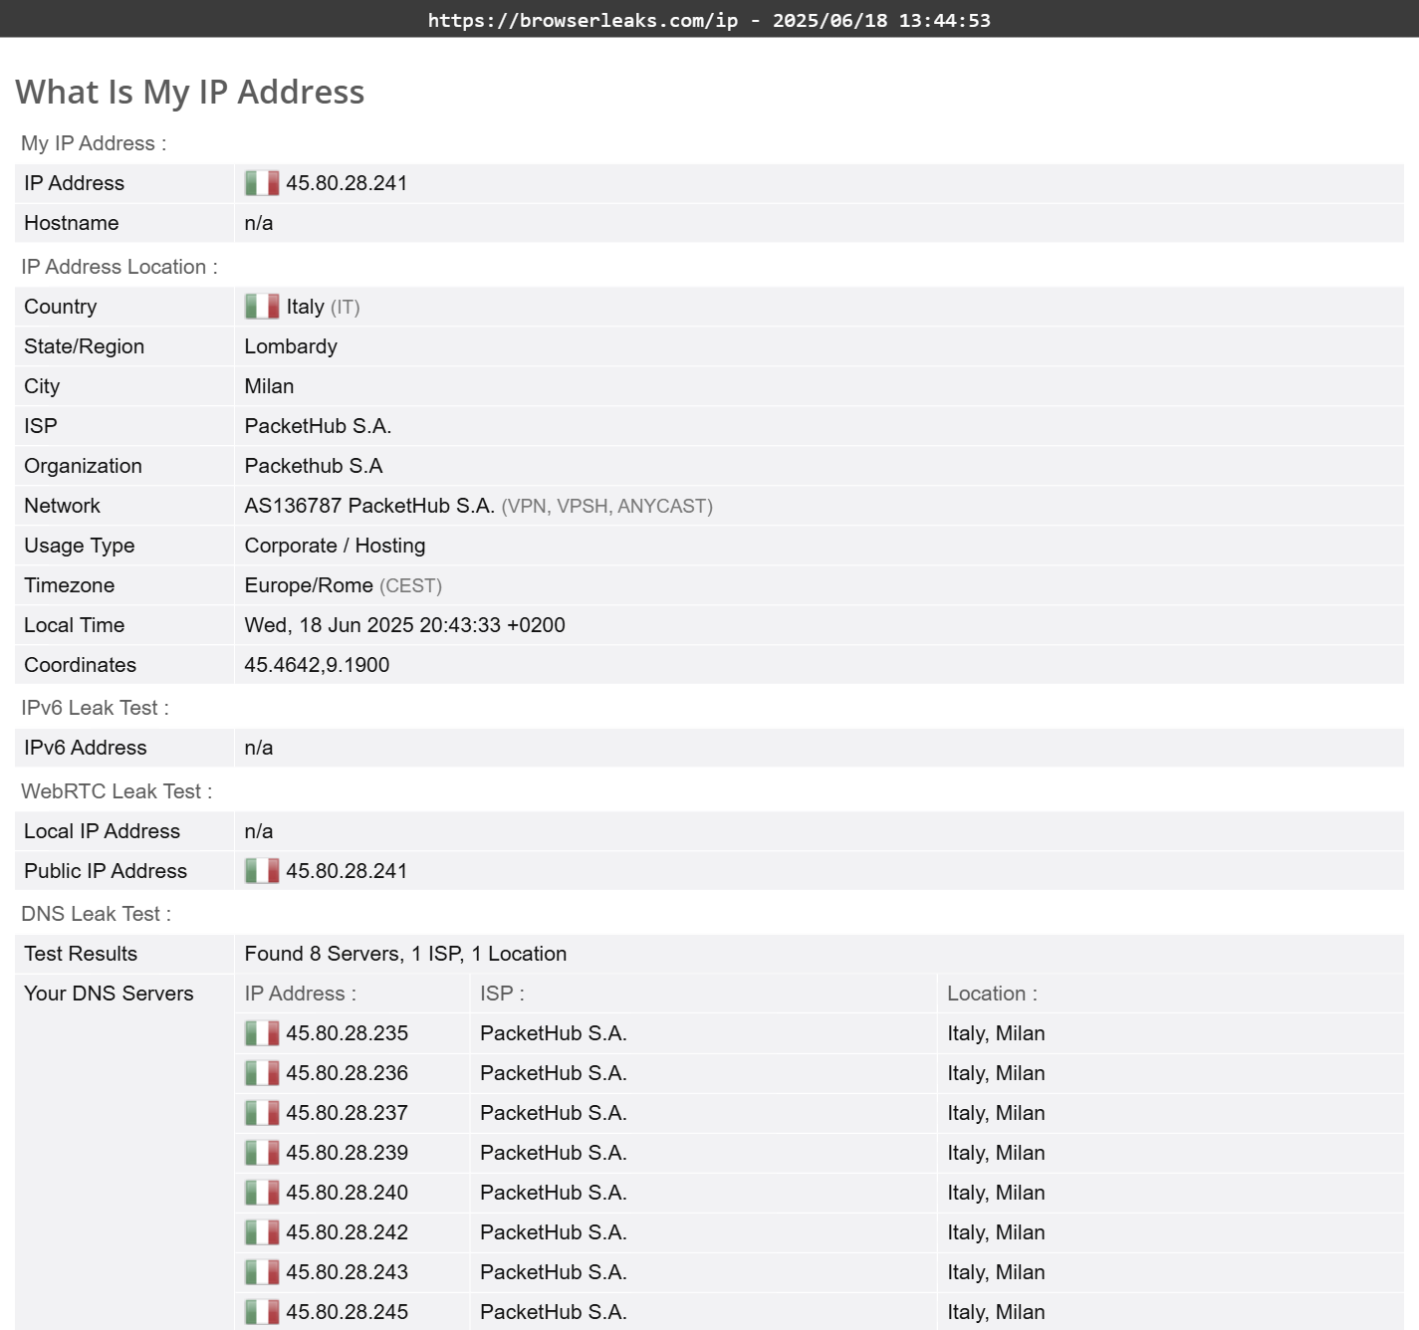The height and width of the screenshot is (1330, 1419).
Task: Click the flag in the Public IP Address row
Action: pyautogui.click(x=262, y=871)
